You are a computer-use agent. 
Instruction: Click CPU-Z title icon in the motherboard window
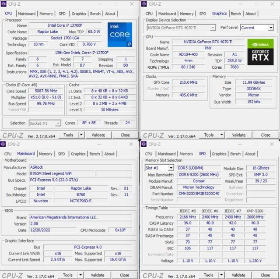click(4, 144)
